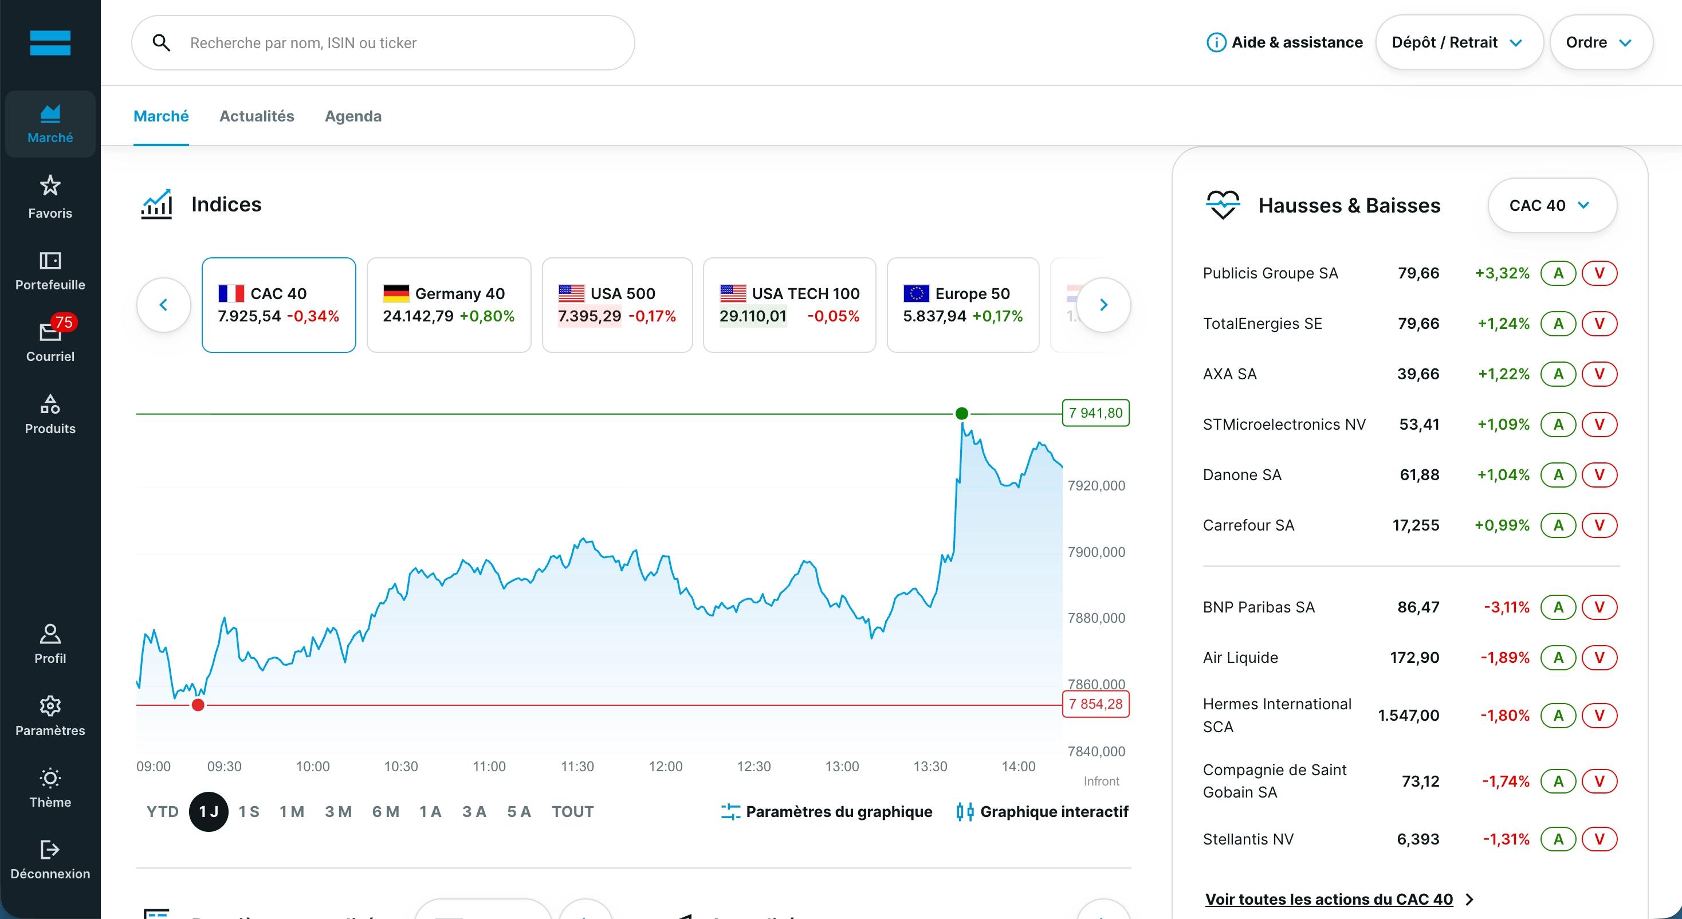The width and height of the screenshot is (1682, 919).
Task: Buy Publicis Groupe SA with A button
Action: pyautogui.click(x=1558, y=273)
